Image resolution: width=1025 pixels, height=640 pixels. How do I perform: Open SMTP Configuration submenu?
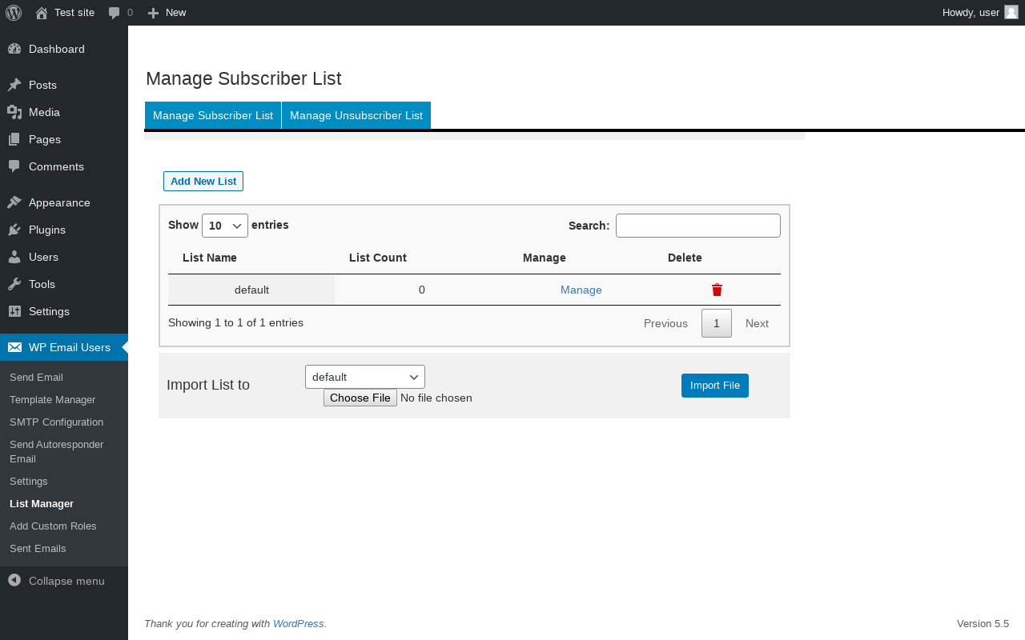pos(56,422)
